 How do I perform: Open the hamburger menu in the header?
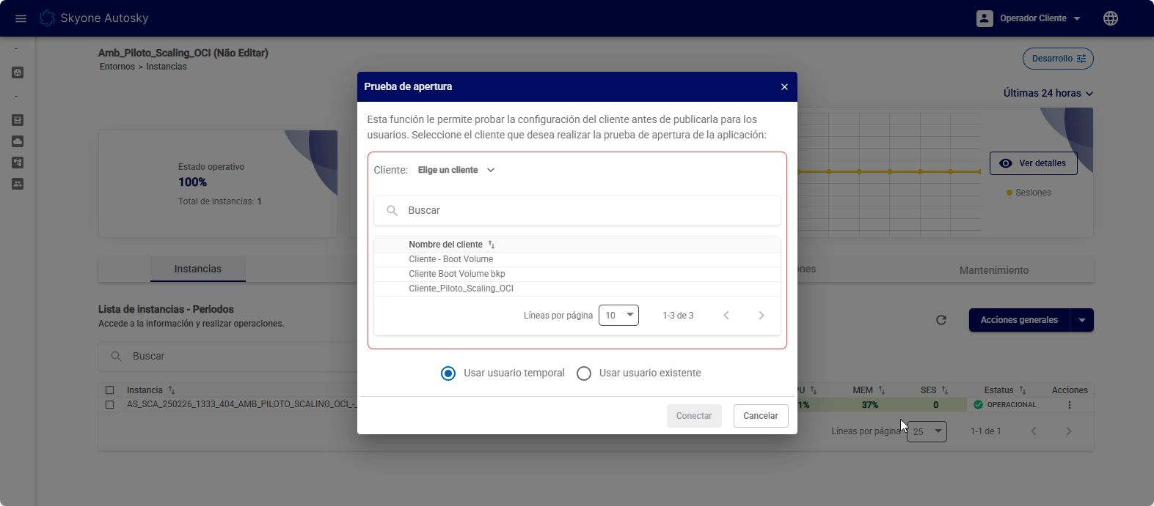21,18
